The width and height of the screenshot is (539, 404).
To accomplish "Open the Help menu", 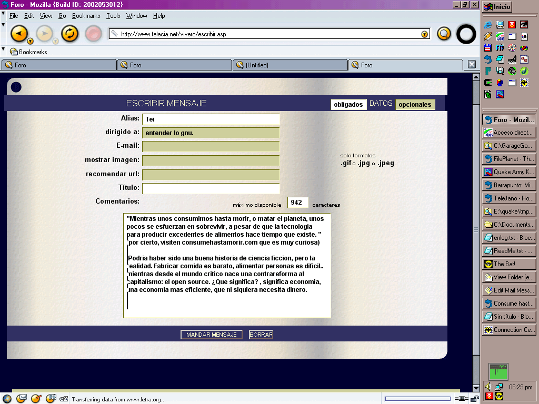I will click(159, 16).
